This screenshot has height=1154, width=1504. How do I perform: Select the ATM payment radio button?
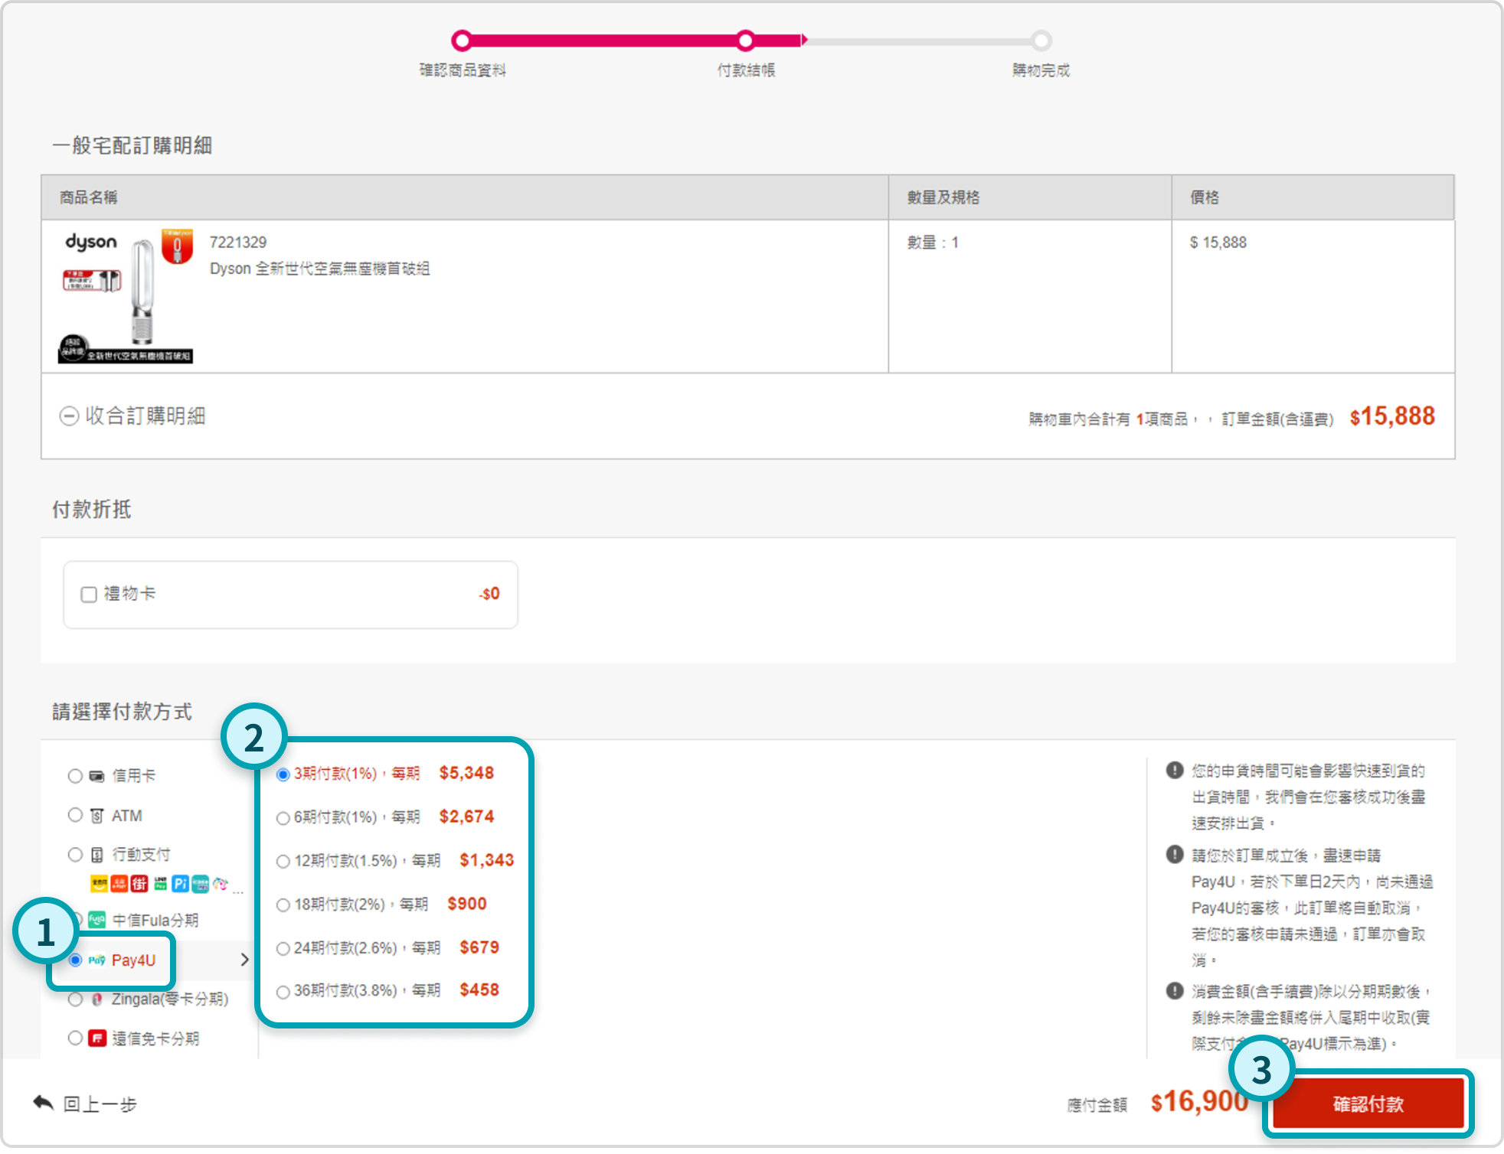75,815
